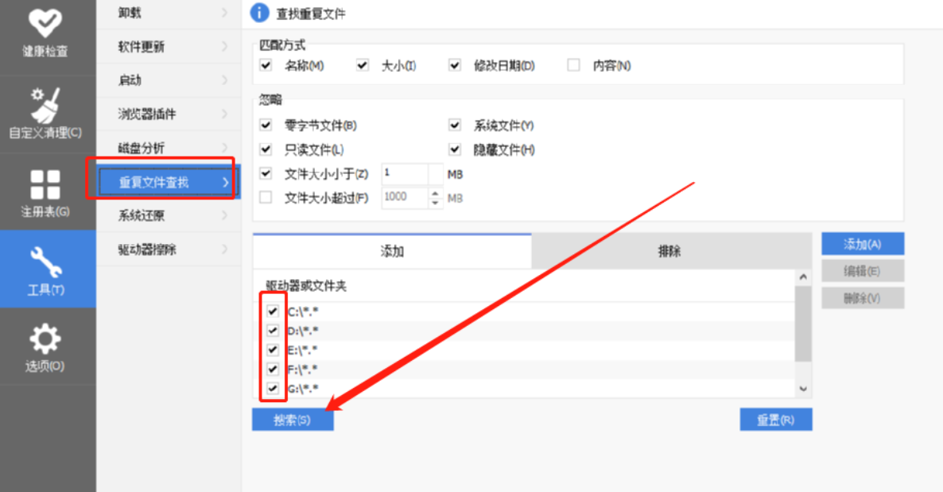Click the blue info icon beside 查找重复文件

tap(259, 13)
